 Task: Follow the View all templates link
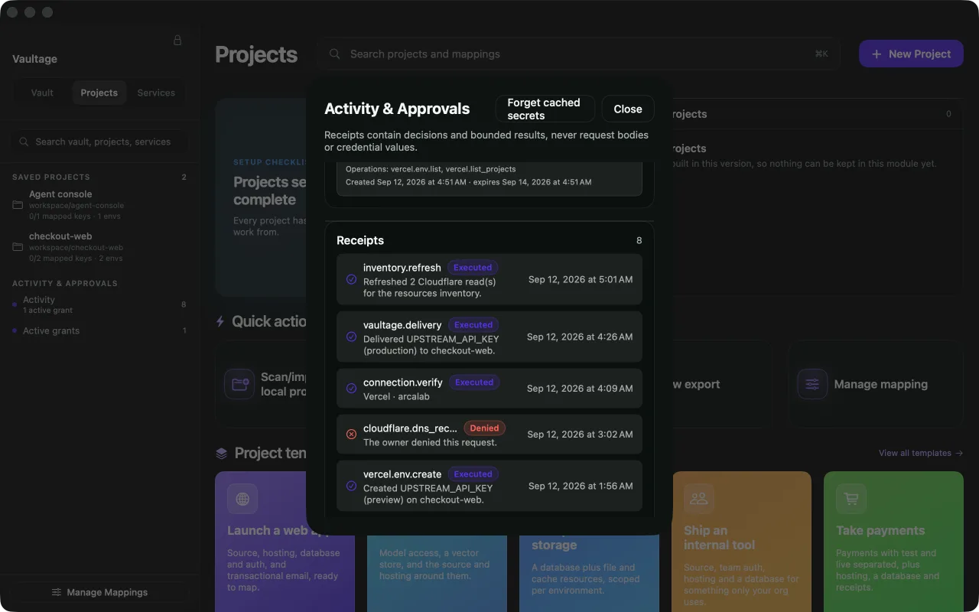tap(921, 453)
